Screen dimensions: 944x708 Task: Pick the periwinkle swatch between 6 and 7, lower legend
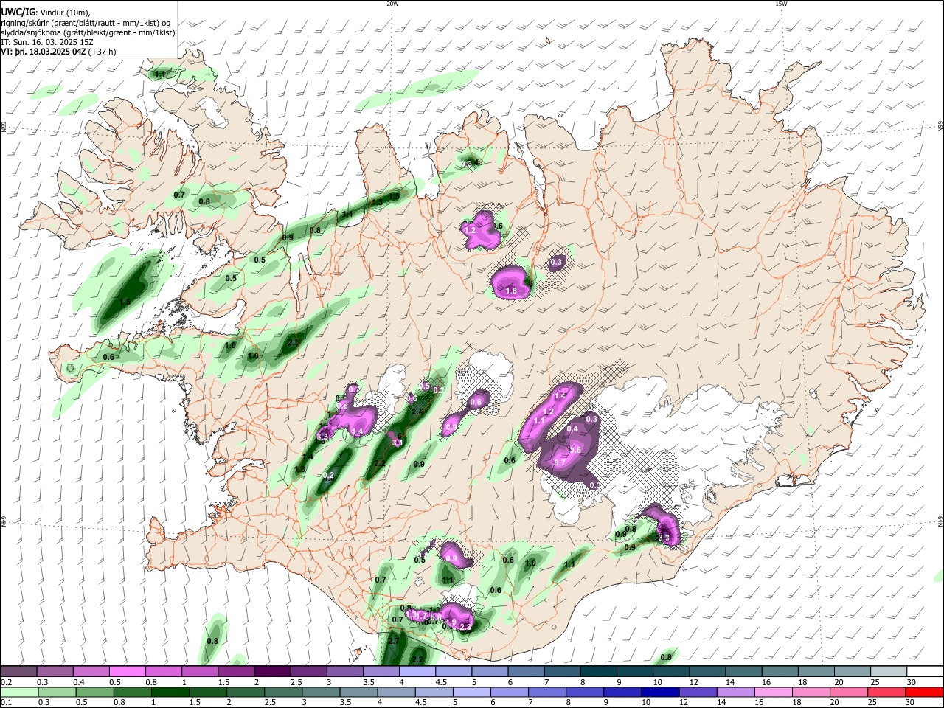coord(510,692)
